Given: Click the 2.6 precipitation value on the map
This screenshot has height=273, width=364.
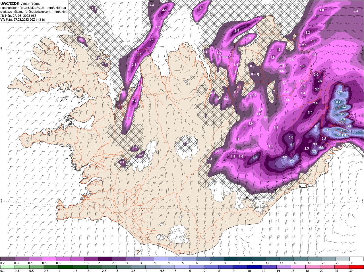Looking at the screenshot, I should 315,103.
